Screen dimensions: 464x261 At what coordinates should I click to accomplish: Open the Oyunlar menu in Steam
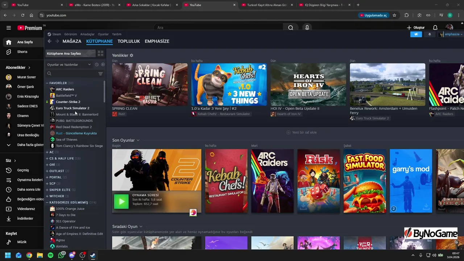click(x=103, y=34)
